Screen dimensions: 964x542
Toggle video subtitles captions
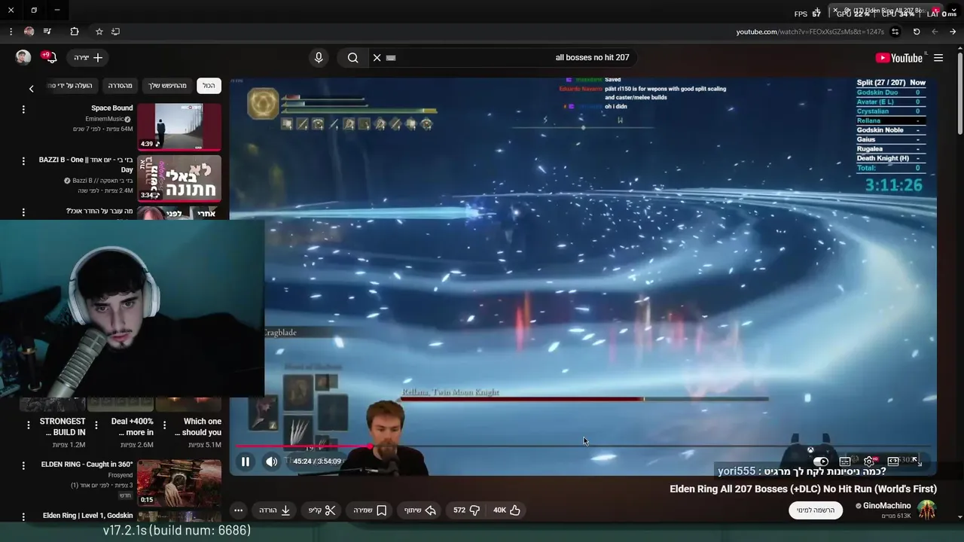click(845, 461)
